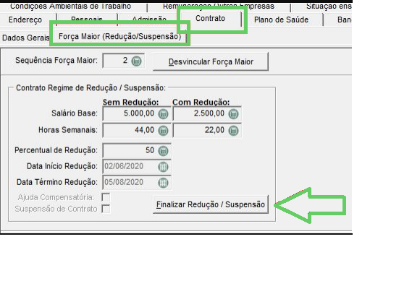The image size is (412, 286).
Task: Click the Com Redução column header
Action: tap(201, 103)
